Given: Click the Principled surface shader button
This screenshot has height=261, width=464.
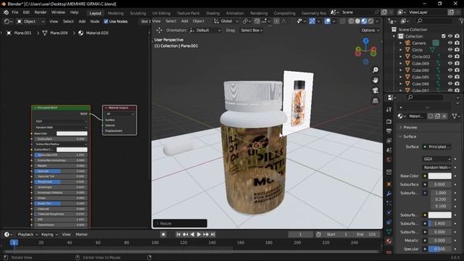Looking at the screenshot, I should [x=436, y=146].
